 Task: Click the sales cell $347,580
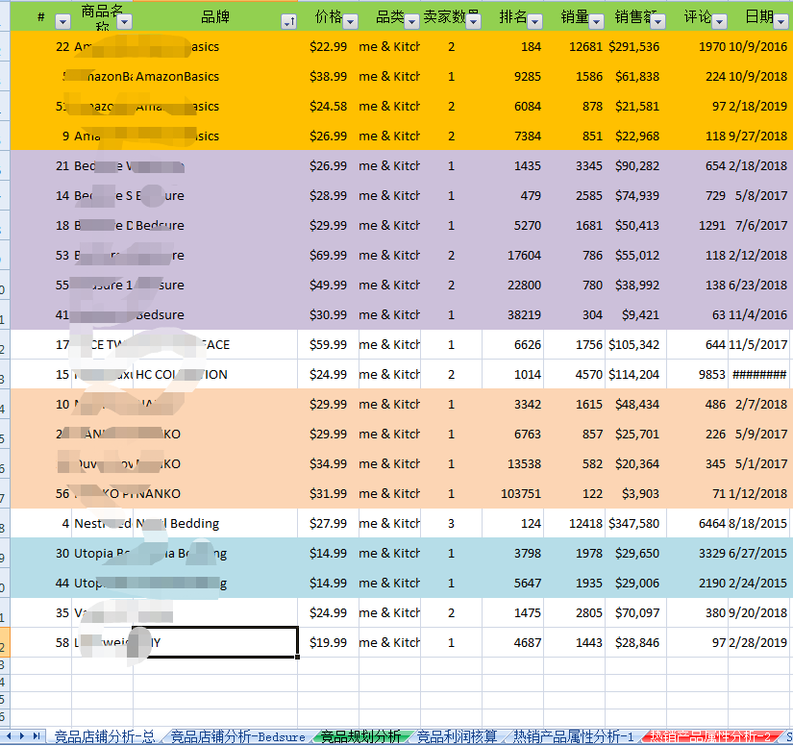[633, 524]
